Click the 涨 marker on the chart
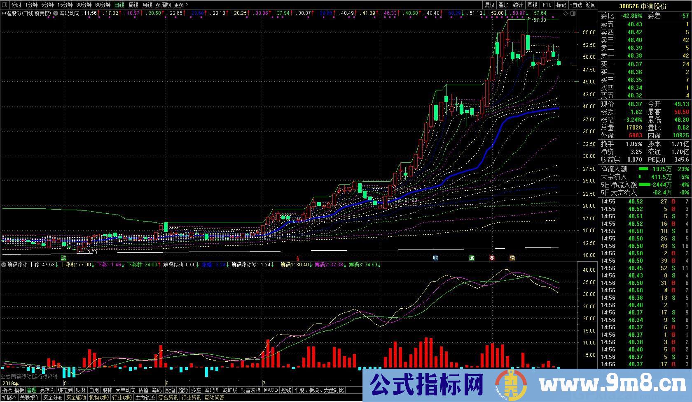The height and width of the screenshot is (402, 692). coord(492,258)
